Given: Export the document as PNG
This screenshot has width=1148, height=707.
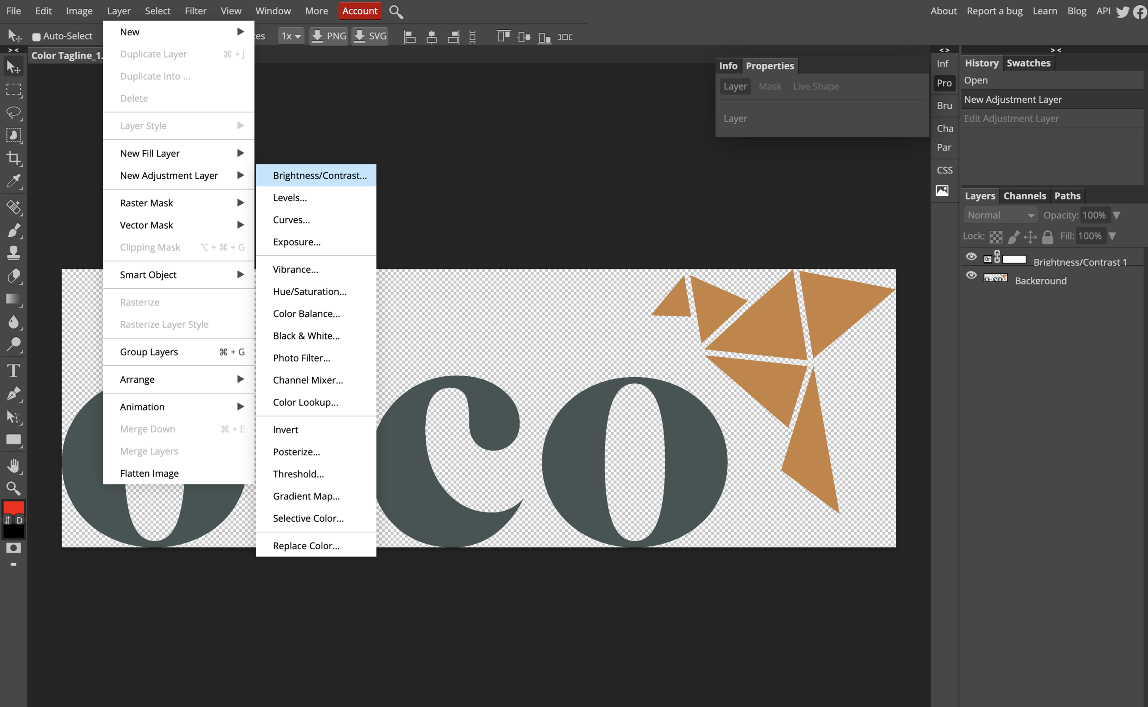Looking at the screenshot, I should [328, 36].
